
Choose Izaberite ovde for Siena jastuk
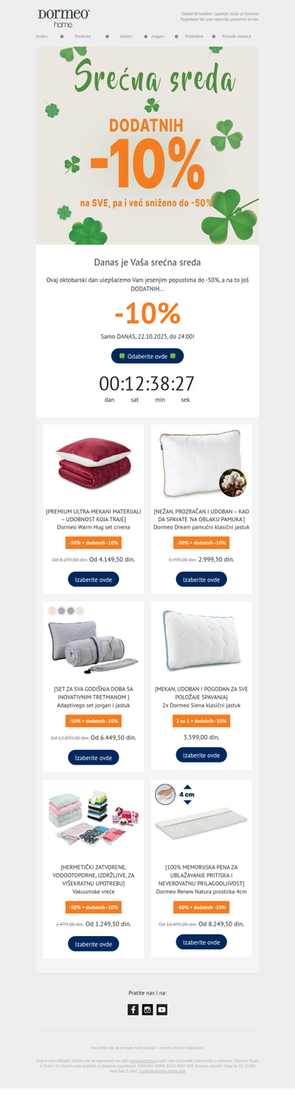pos(201,755)
